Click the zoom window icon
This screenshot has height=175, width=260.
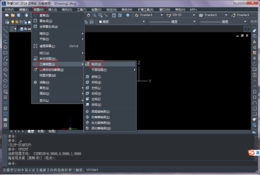[100, 15]
